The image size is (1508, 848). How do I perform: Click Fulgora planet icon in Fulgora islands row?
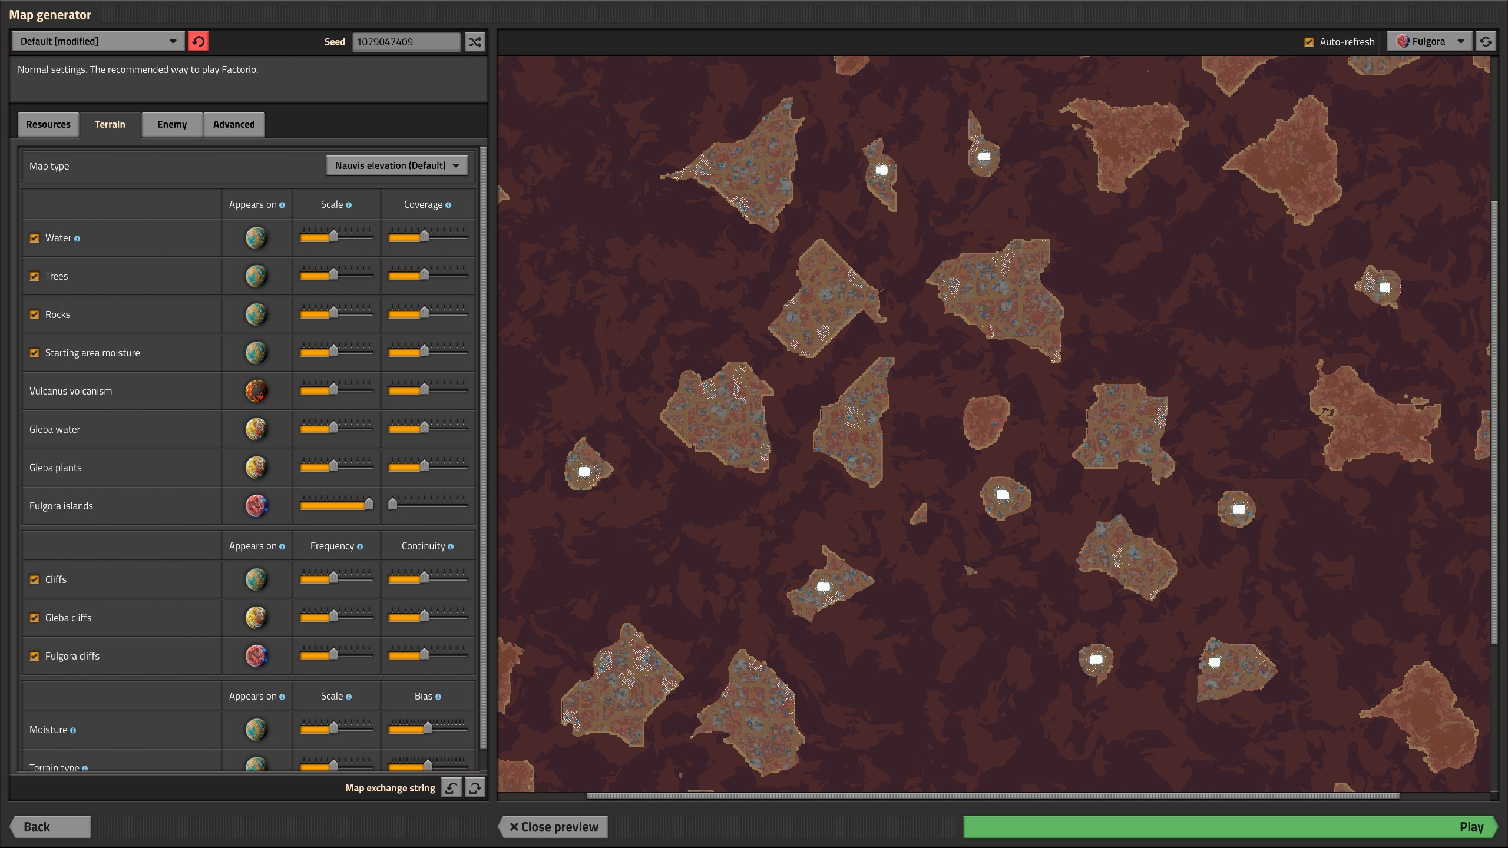coord(256,506)
